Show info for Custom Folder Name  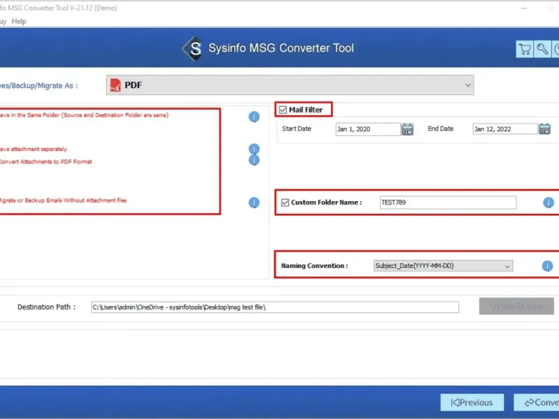[549, 203]
